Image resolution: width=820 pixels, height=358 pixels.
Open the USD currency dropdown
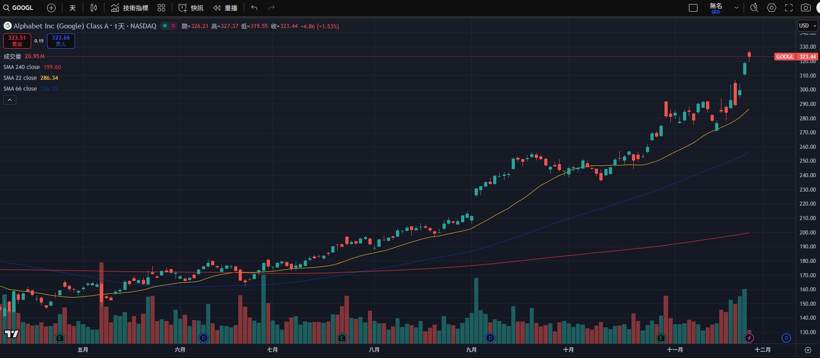click(807, 26)
